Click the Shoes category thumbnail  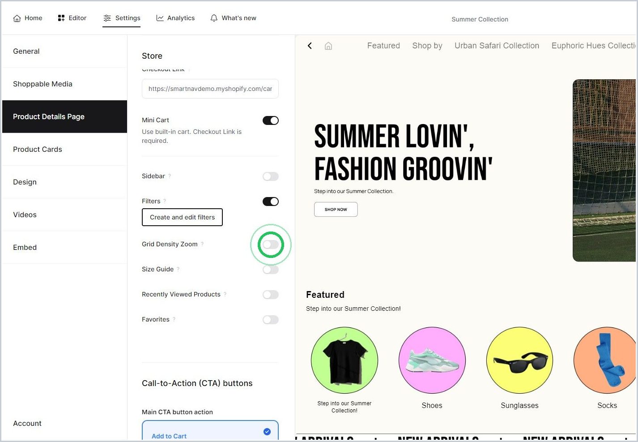click(432, 360)
